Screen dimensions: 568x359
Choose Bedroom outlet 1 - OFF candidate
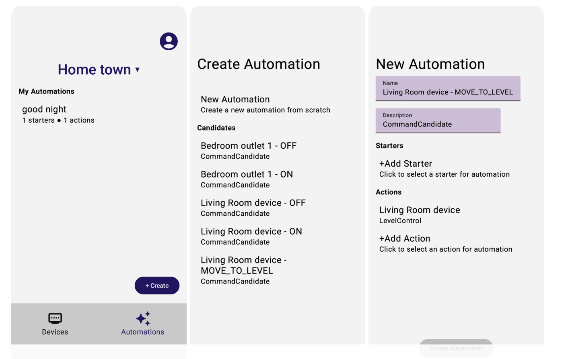tap(249, 151)
